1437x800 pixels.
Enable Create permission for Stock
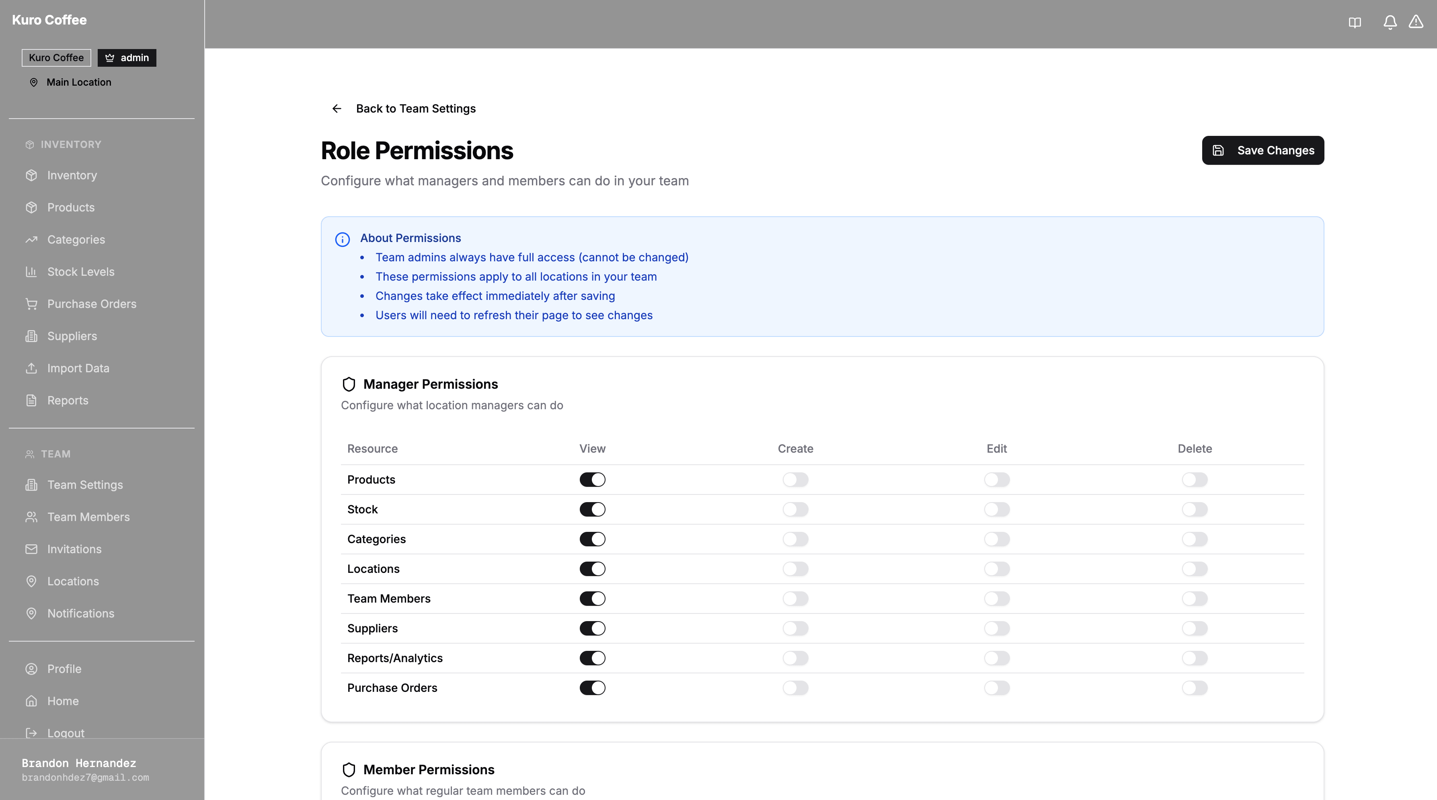point(795,509)
